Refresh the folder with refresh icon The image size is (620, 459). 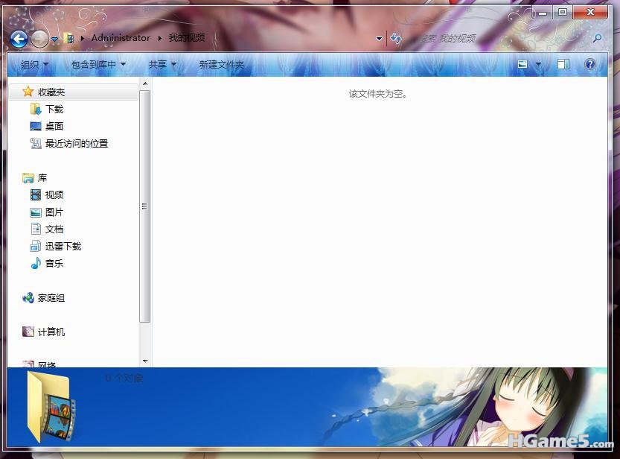point(396,39)
